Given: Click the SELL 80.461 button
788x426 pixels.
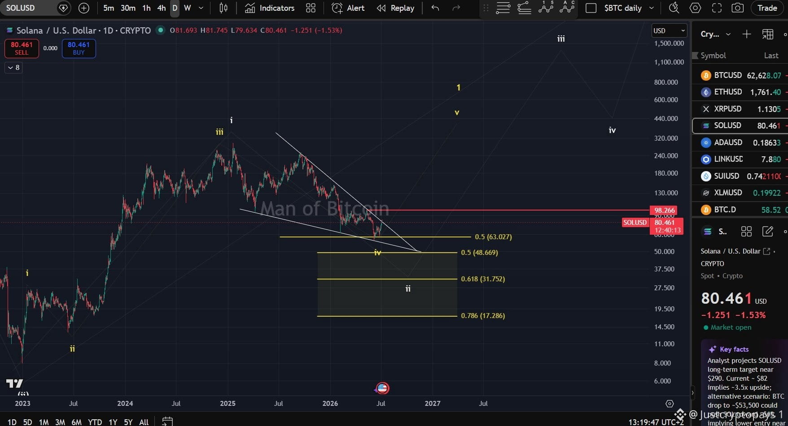Looking at the screenshot, I should click(x=22, y=48).
